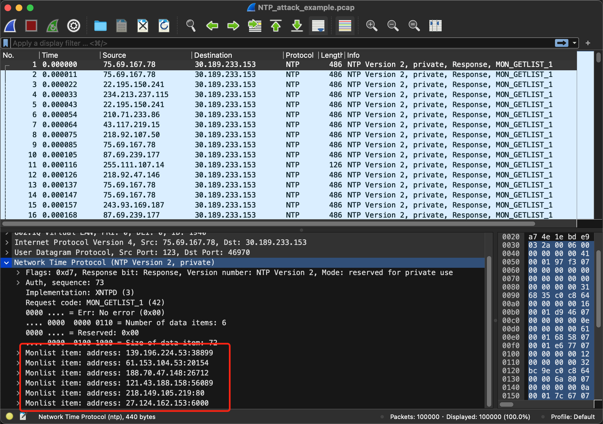Jump to the last packet arrow icon
Image resolution: width=603 pixels, height=424 pixels.
[x=297, y=26]
